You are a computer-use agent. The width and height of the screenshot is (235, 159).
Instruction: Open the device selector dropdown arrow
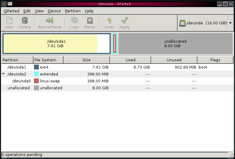[230, 23]
